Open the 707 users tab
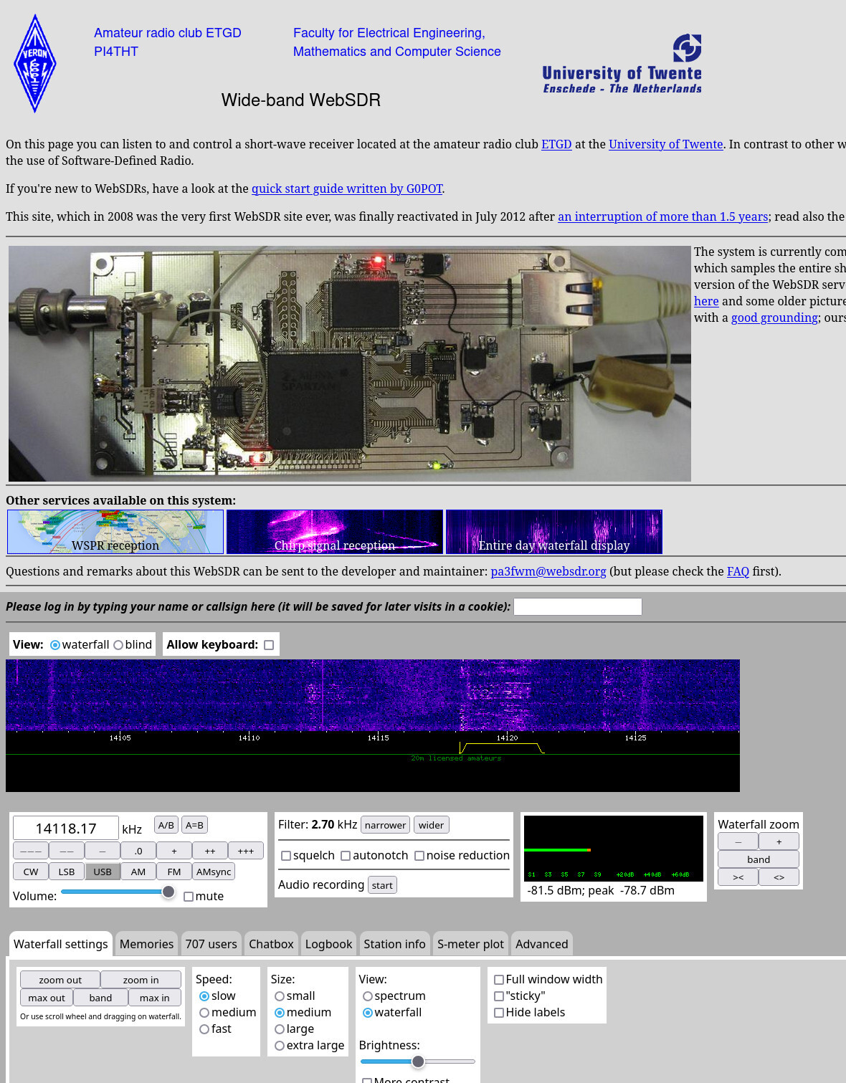This screenshot has height=1083, width=846. point(211,944)
